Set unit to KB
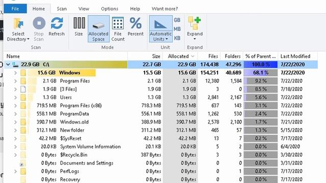 coord(177,38)
